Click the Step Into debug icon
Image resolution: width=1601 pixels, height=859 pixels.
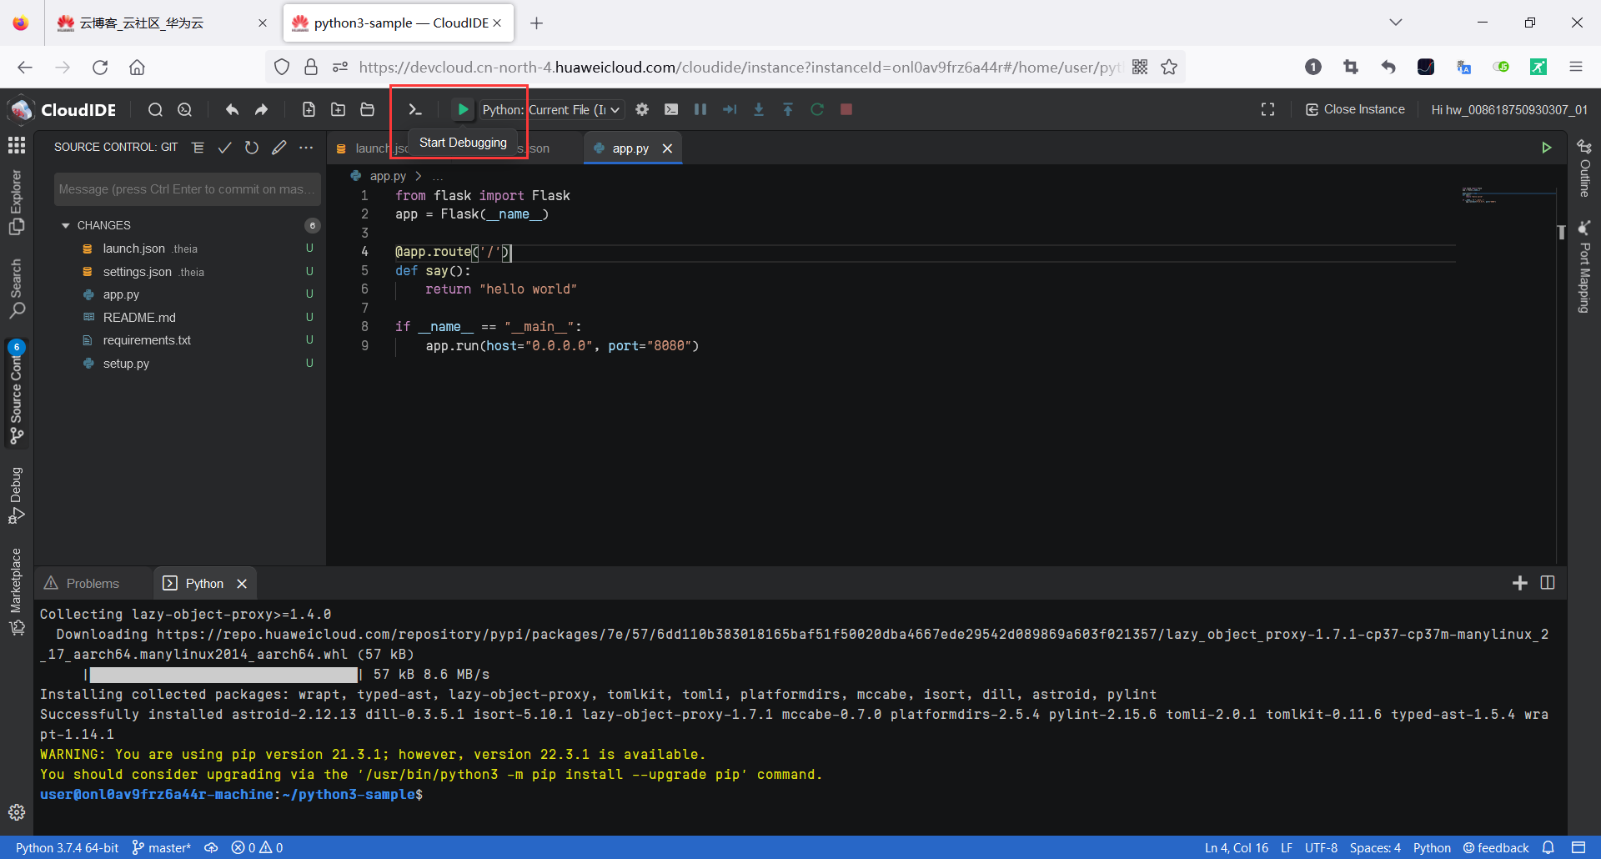tap(759, 109)
